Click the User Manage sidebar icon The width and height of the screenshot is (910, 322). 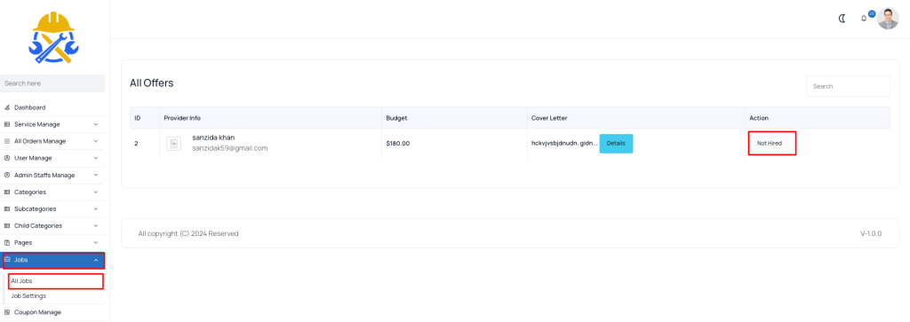pyautogui.click(x=7, y=158)
